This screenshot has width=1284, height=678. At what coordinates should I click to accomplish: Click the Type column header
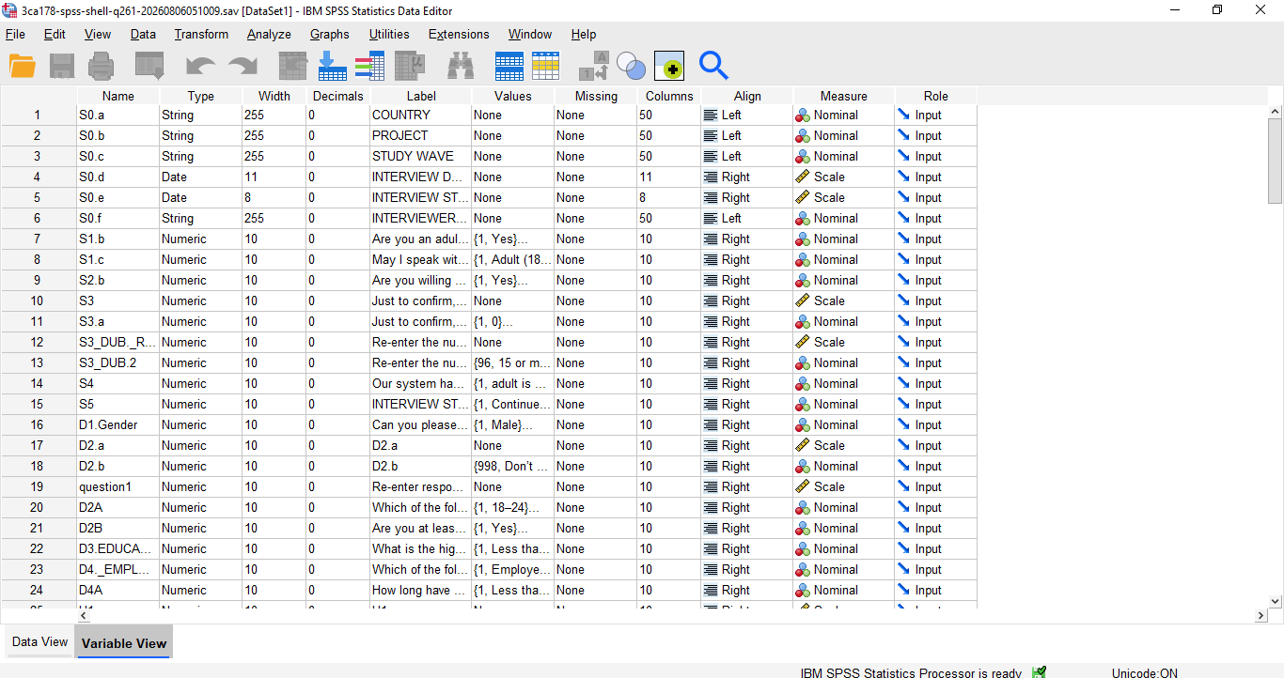(x=201, y=96)
